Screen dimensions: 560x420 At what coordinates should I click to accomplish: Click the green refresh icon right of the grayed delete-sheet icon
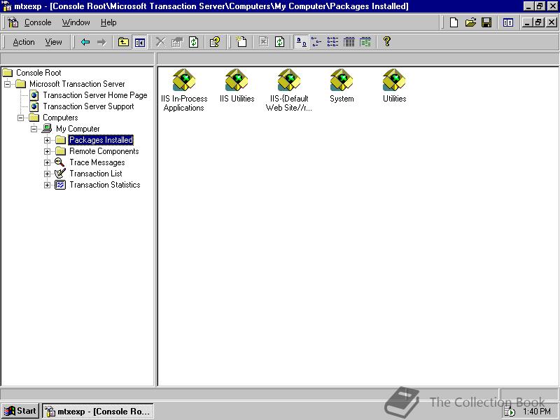279,42
